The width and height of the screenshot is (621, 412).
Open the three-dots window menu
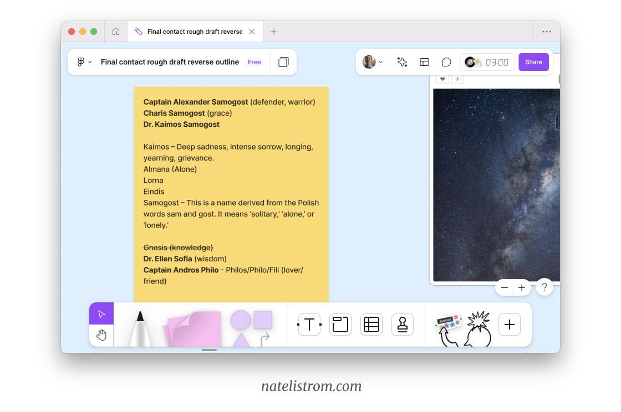pos(547,32)
